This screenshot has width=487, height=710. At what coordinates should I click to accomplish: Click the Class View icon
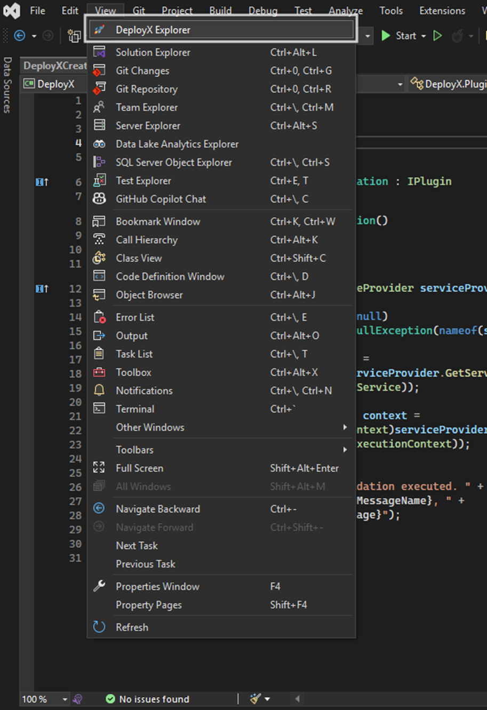99,258
